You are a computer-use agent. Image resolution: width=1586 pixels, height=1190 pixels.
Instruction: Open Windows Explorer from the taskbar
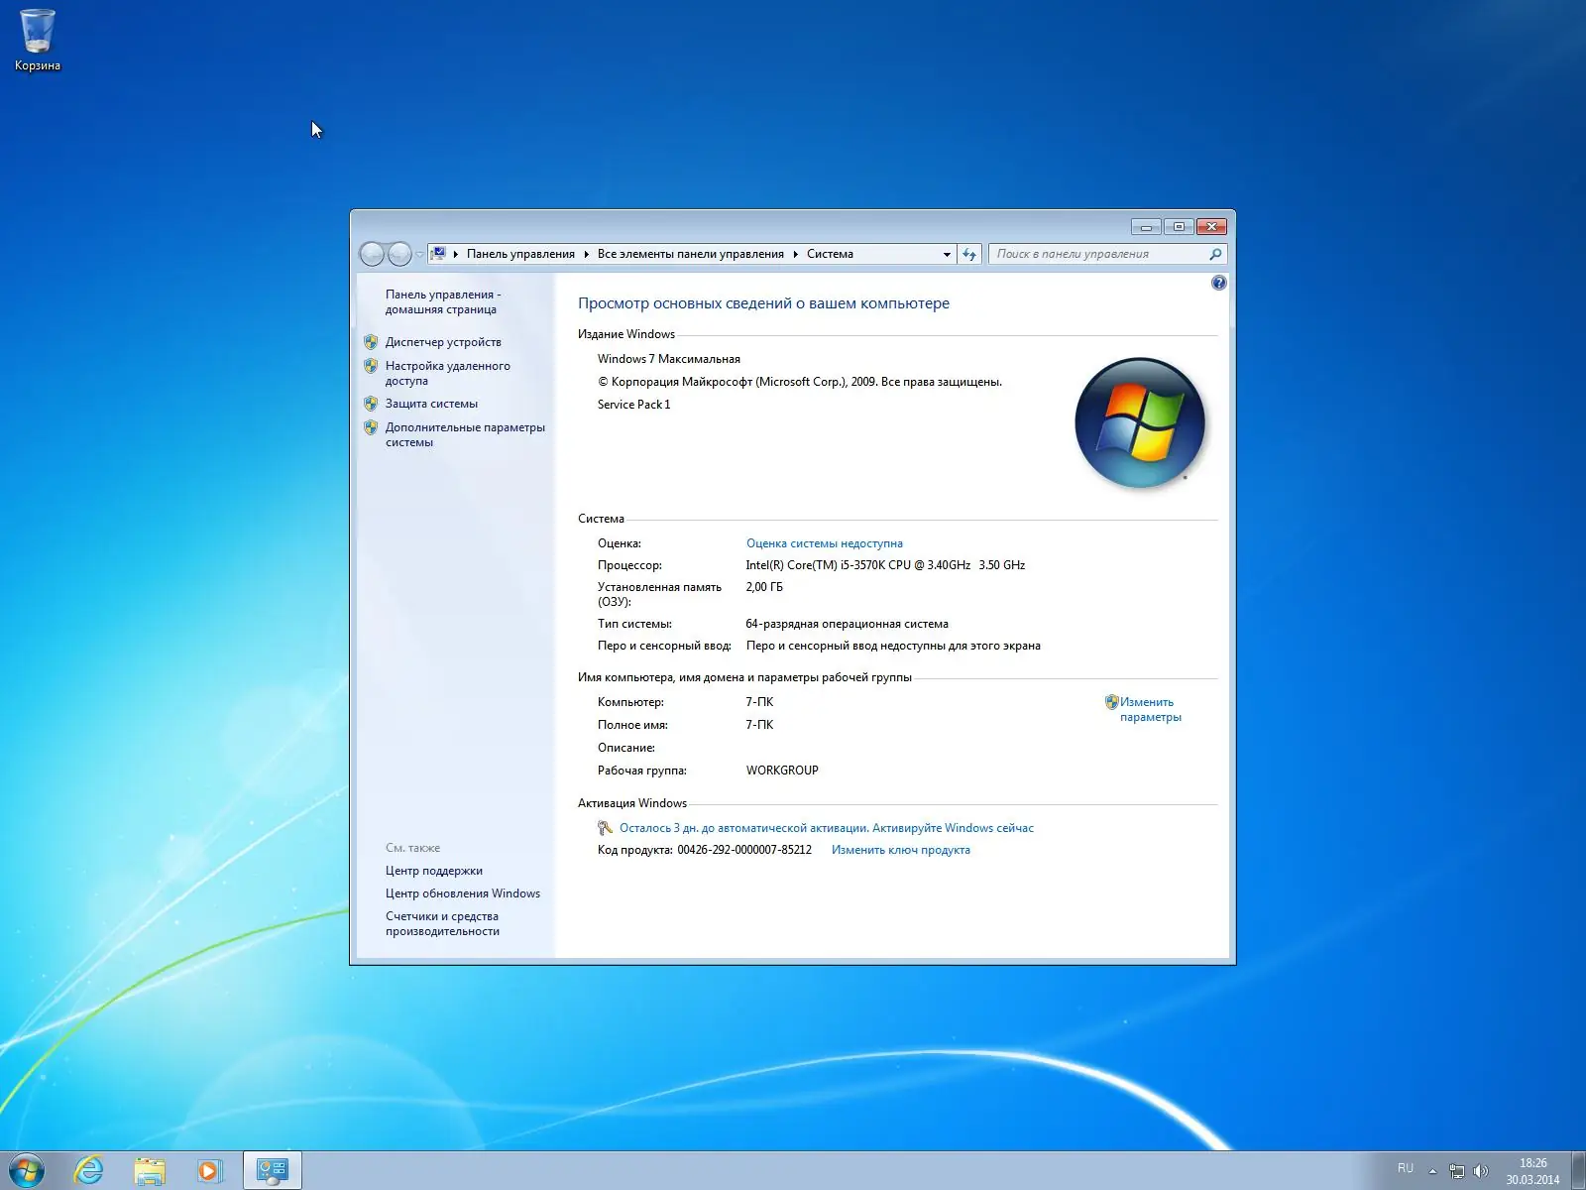150,1170
